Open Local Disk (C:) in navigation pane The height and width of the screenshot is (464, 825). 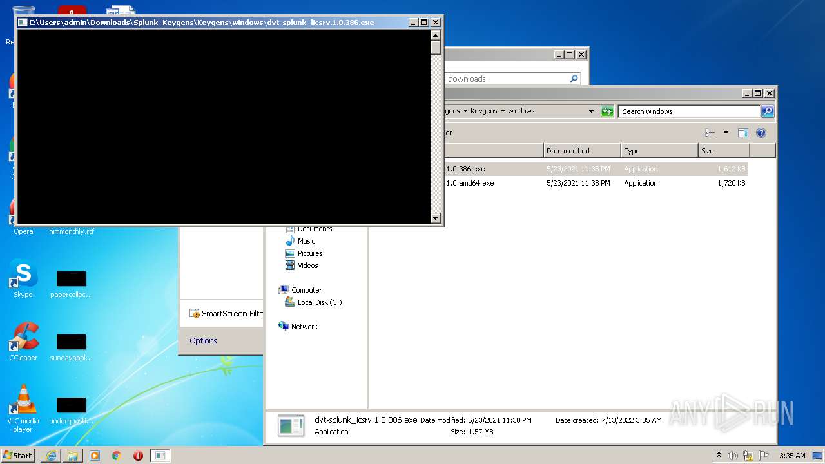click(x=313, y=302)
